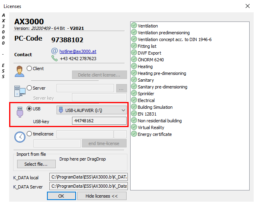Click check icon beside Sprinkler

[x=134, y=93]
